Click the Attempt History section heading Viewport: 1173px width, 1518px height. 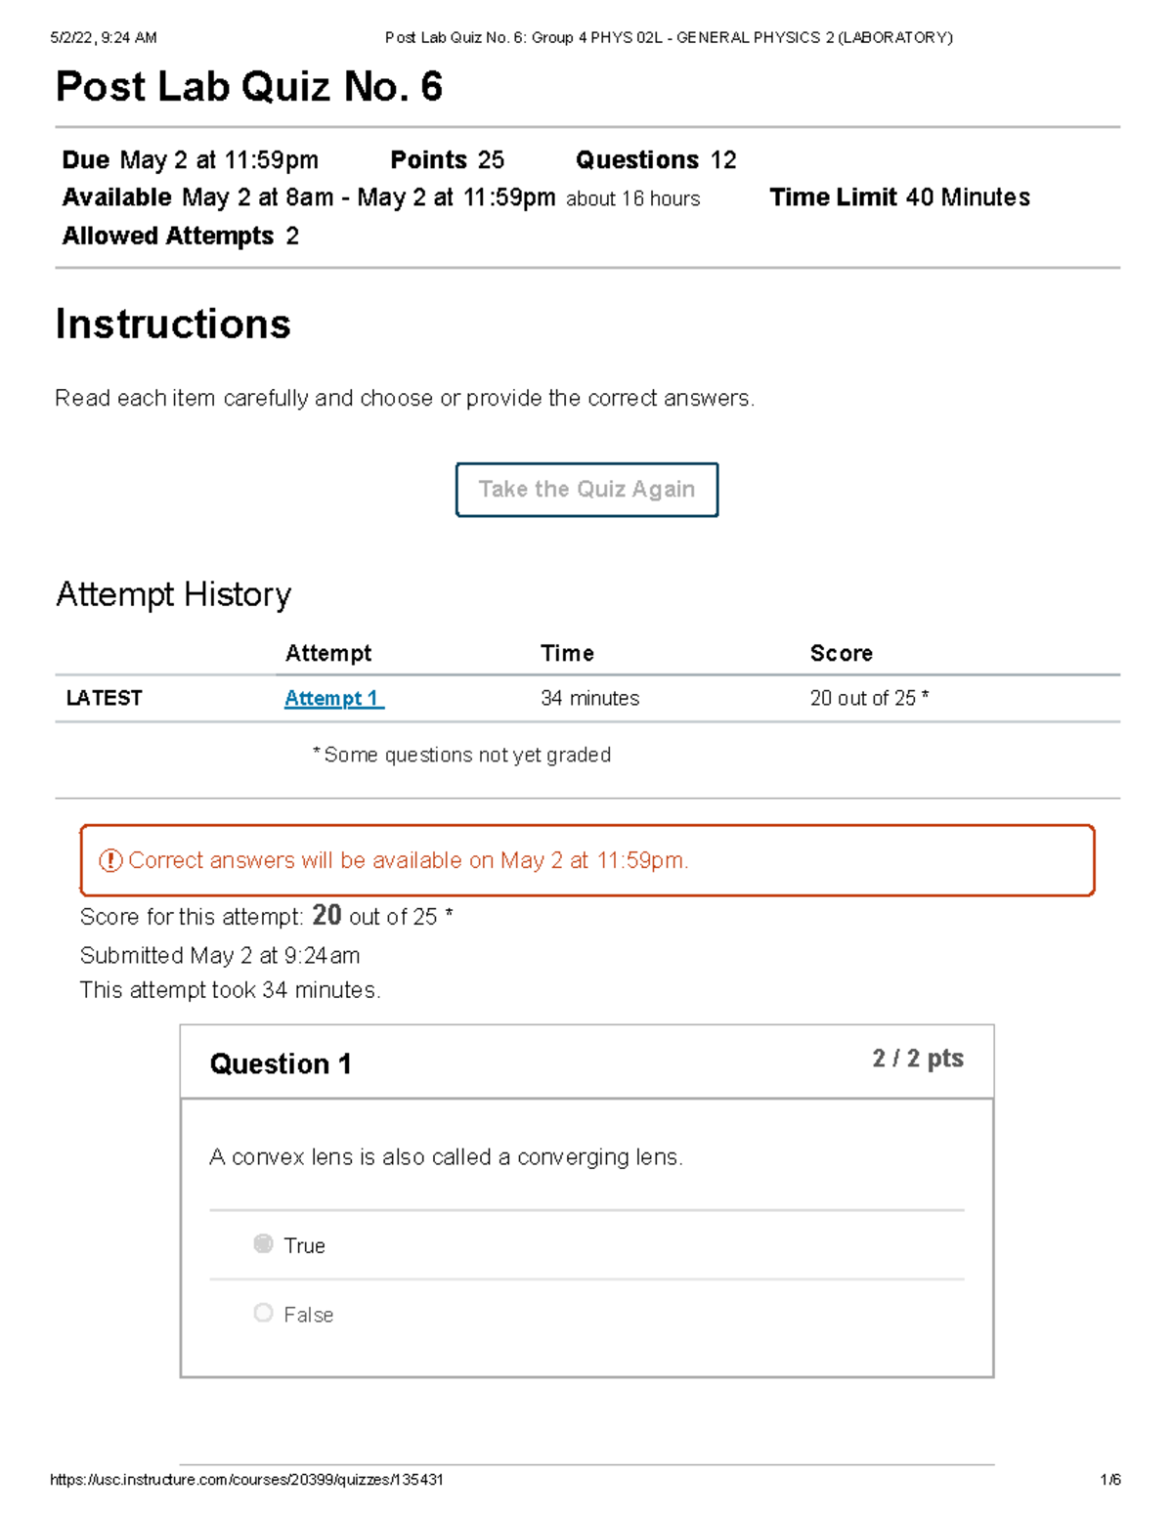coord(173,593)
